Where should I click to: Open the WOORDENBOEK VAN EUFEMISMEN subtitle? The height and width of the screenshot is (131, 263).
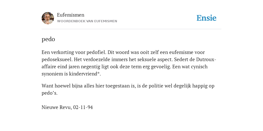pyautogui.click(x=87, y=21)
